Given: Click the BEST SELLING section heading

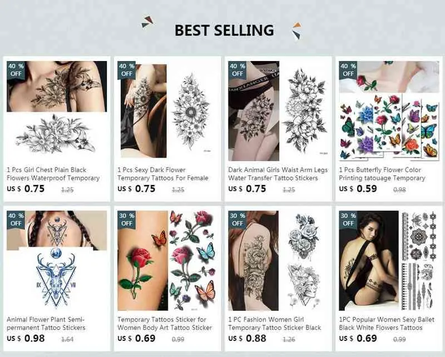Looking at the screenshot, I should [224, 30].
